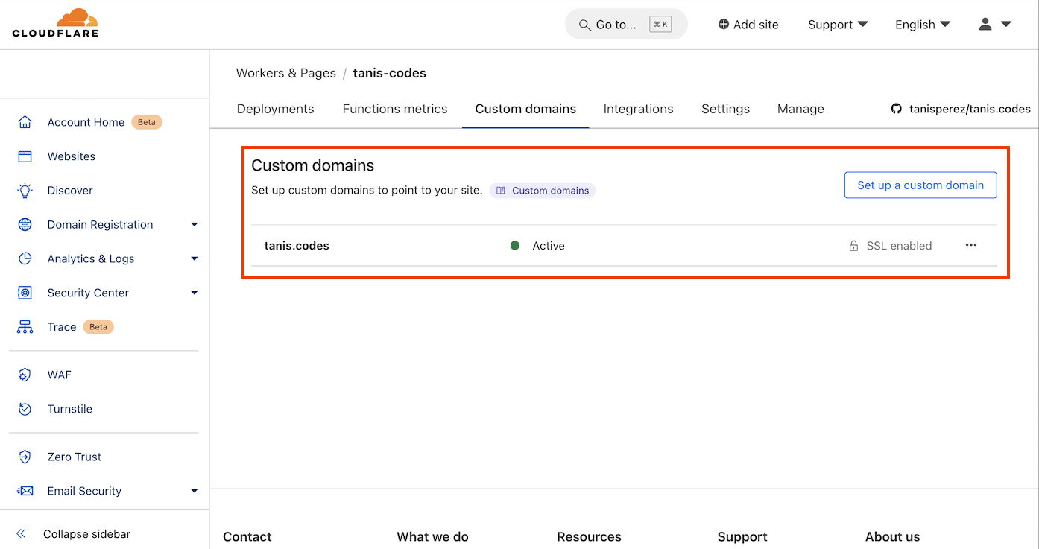This screenshot has height=549, width=1039.
Task: Open the Settings tab
Action: [x=724, y=108]
